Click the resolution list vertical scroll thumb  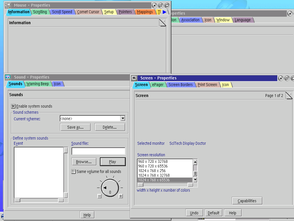click(x=195, y=173)
